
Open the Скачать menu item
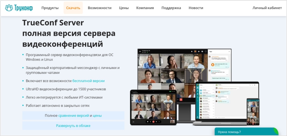[73, 8]
